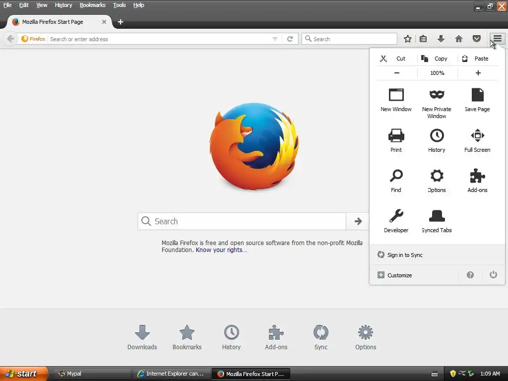Click the Firefox taskbar button
508x381 pixels.
(x=251, y=374)
